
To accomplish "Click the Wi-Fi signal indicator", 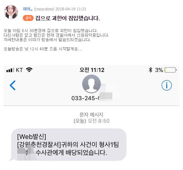I will 29,70.
